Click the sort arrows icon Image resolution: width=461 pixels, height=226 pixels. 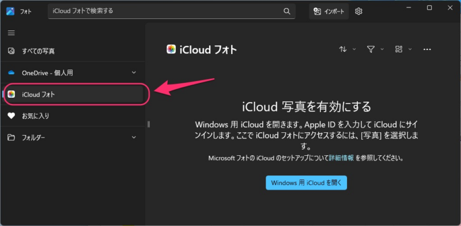(343, 49)
